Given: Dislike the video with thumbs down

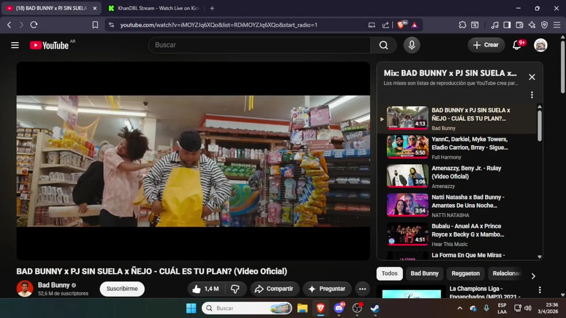Looking at the screenshot, I should (235, 289).
